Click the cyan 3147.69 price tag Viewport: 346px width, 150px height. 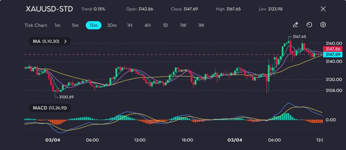click(x=333, y=54)
